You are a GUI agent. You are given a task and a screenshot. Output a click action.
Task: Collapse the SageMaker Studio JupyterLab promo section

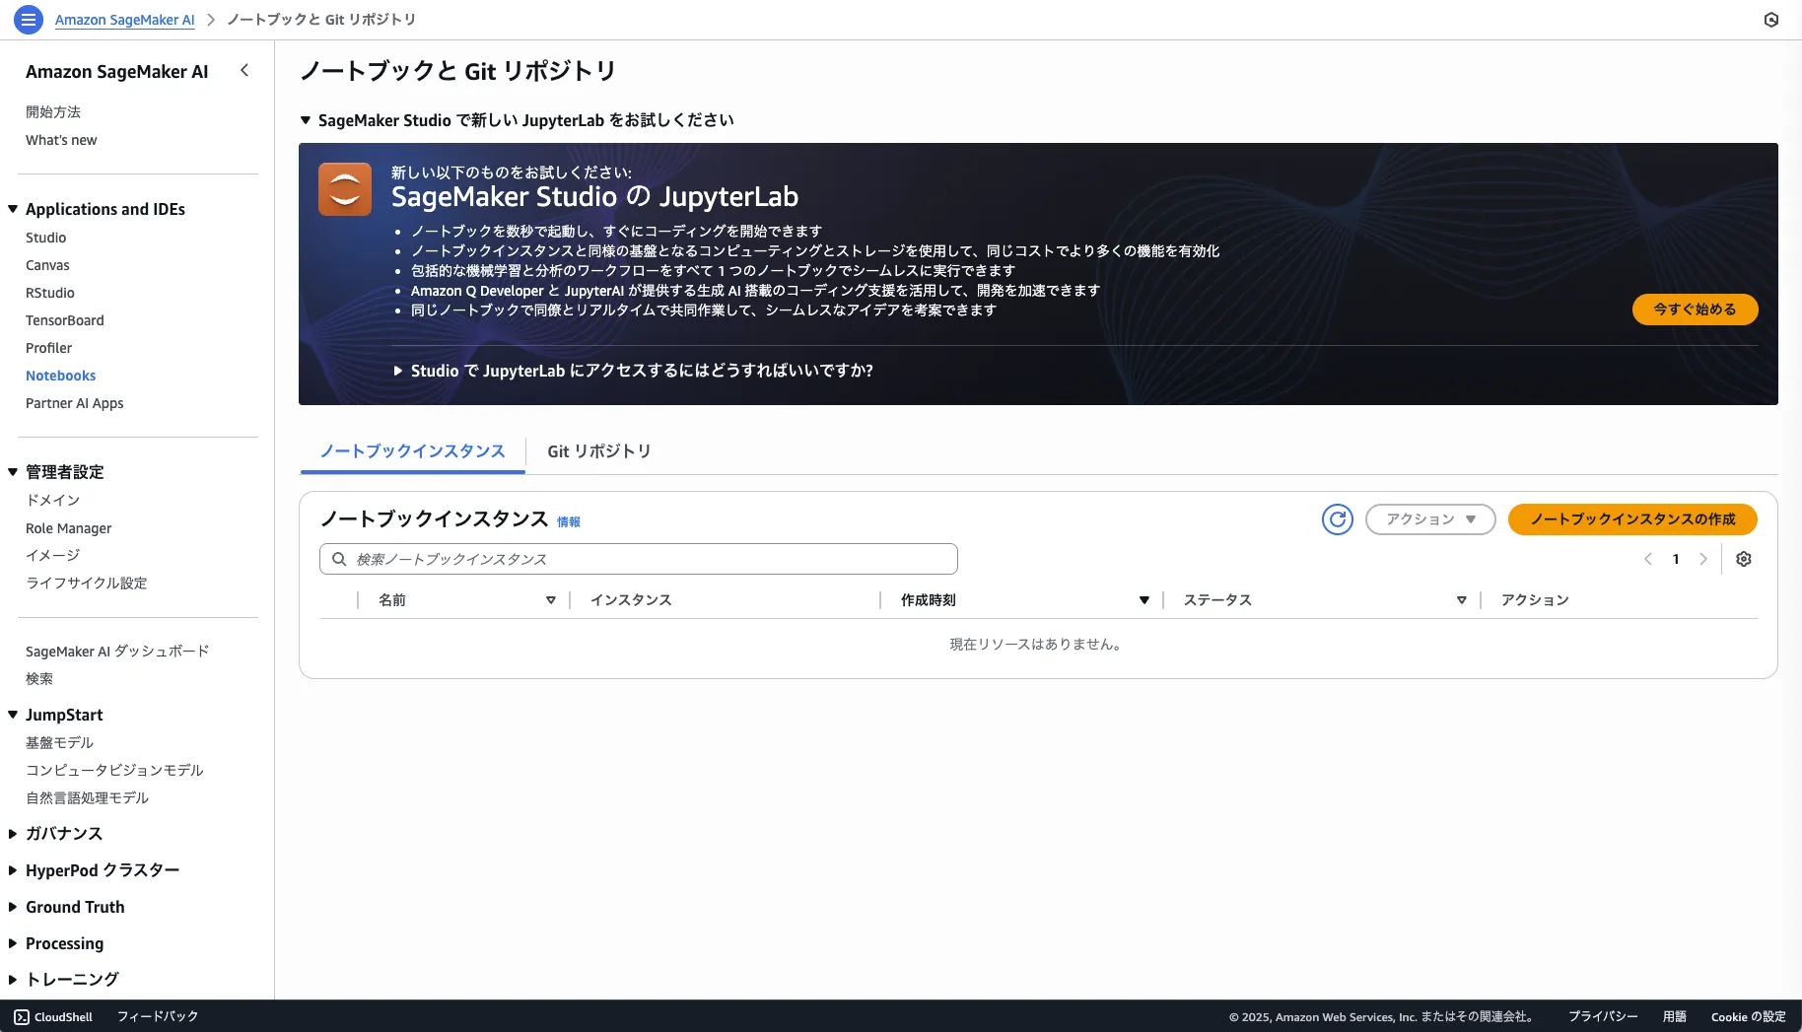click(306, 120)
